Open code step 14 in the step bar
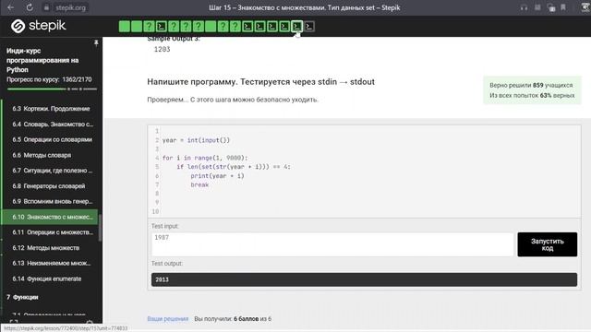The width and height of the screenshot is (591, 332). pos(284,27)
